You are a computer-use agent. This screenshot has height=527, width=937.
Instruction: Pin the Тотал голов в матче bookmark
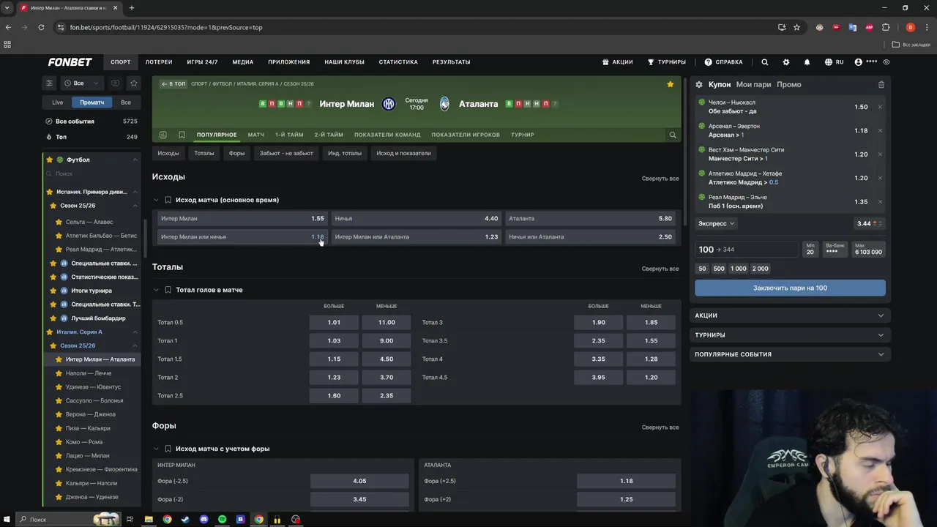(x=168, y=290)
